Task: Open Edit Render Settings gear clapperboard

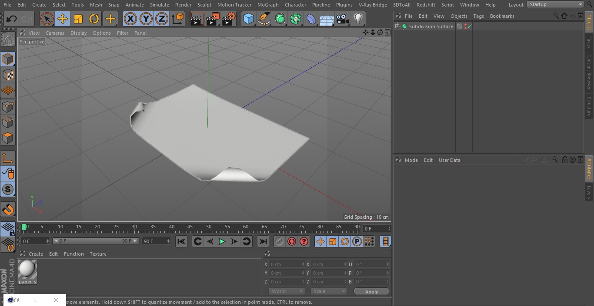Action: 229,19
